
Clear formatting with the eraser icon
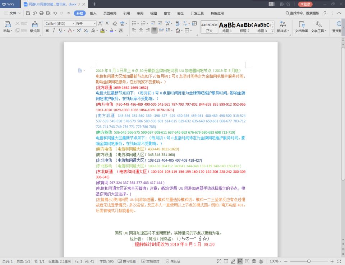[115, 23]
